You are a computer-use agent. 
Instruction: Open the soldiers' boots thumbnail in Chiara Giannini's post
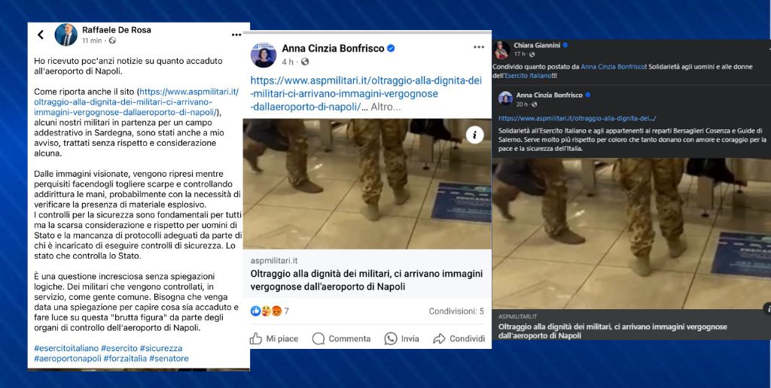pos(632,234)
